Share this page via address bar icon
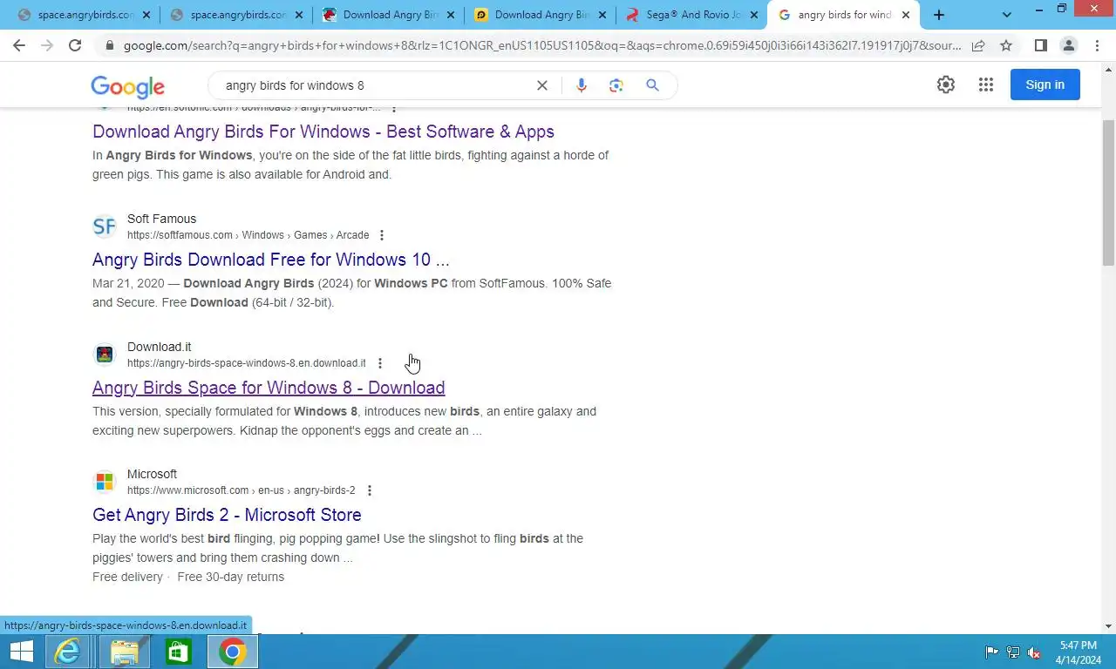The width and height of the screenshot is (1116, 669). (978, 45)
